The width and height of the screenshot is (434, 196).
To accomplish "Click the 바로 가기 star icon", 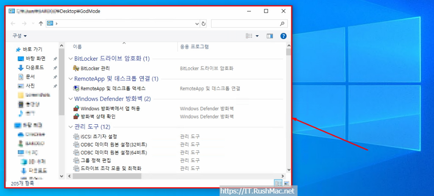I will point(18,50).
